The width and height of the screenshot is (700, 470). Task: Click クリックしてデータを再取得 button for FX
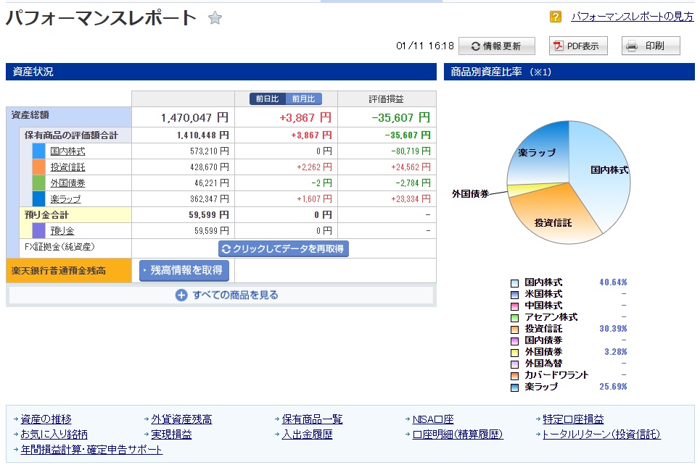coord(284,248)
